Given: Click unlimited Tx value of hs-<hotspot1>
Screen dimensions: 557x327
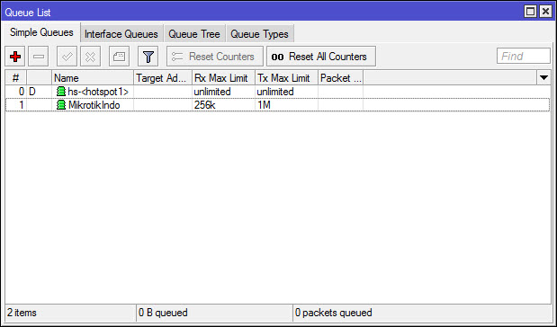Looking at the screenshot, I should (275, 92).
